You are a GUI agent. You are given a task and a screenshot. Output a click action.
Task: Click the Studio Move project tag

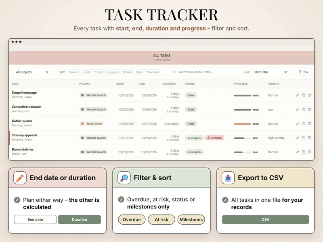[92, 123]
